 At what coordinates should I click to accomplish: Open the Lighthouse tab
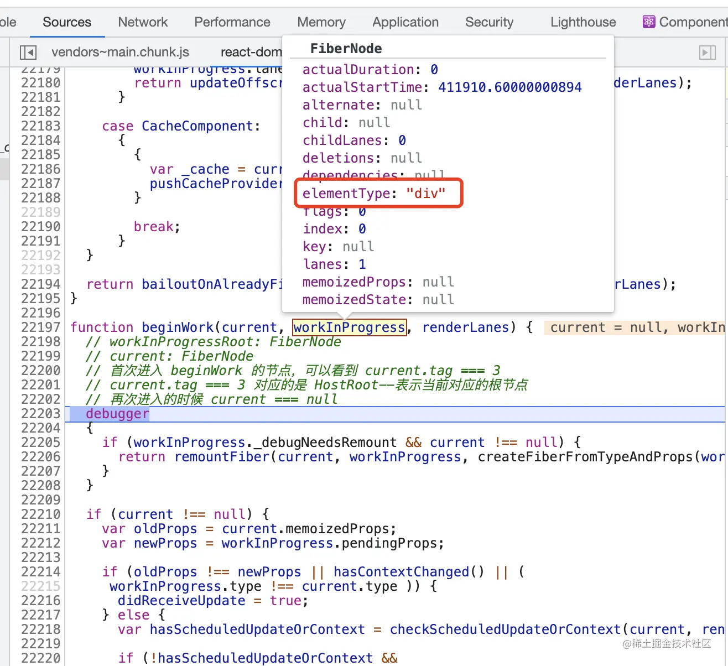click(583, 22)
